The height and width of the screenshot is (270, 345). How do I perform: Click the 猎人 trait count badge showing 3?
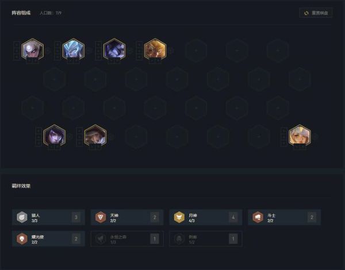click(76, 217)
